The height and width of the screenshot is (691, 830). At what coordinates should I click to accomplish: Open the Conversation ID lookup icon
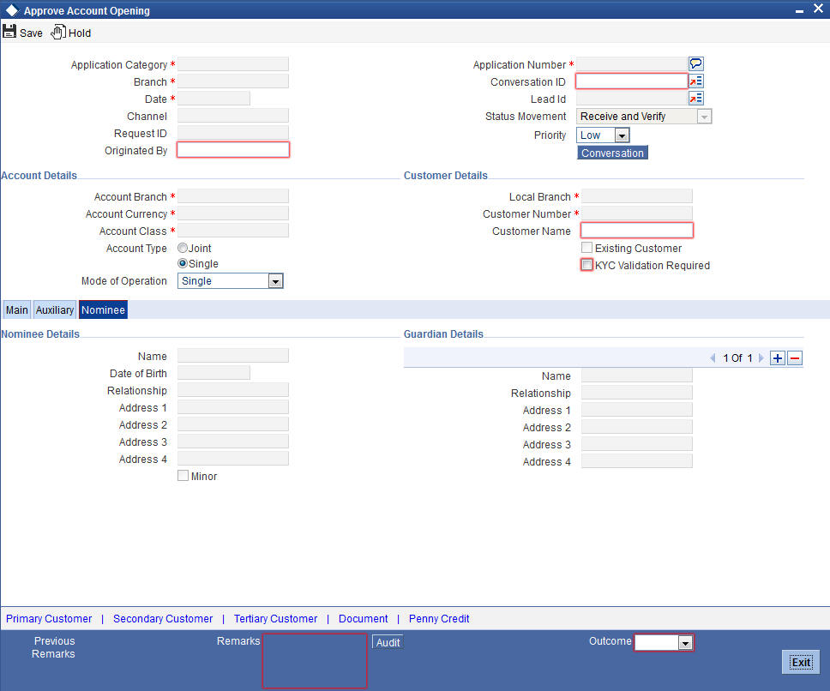click(695, 81)
